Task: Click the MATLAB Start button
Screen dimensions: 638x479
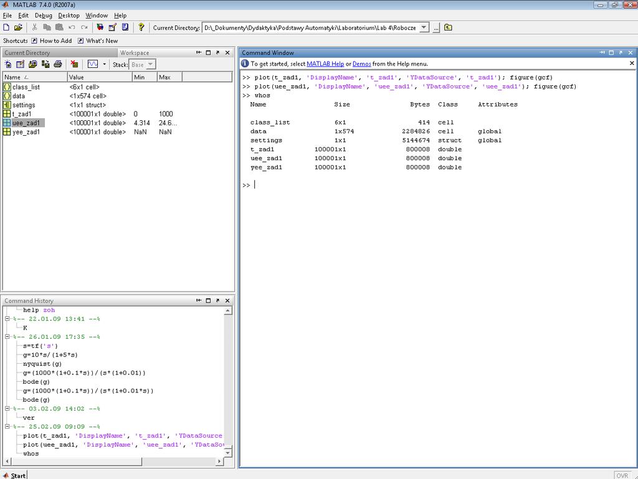Action: [x=14, y=475]
